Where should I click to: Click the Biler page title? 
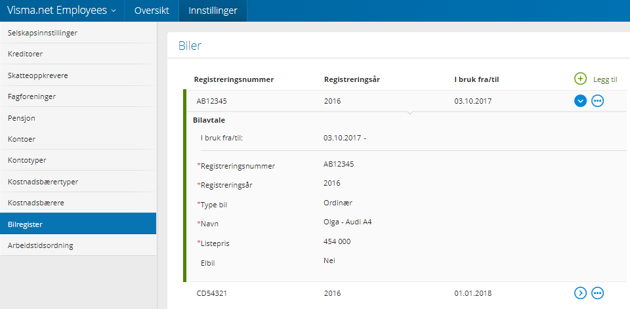pos(190,46)
